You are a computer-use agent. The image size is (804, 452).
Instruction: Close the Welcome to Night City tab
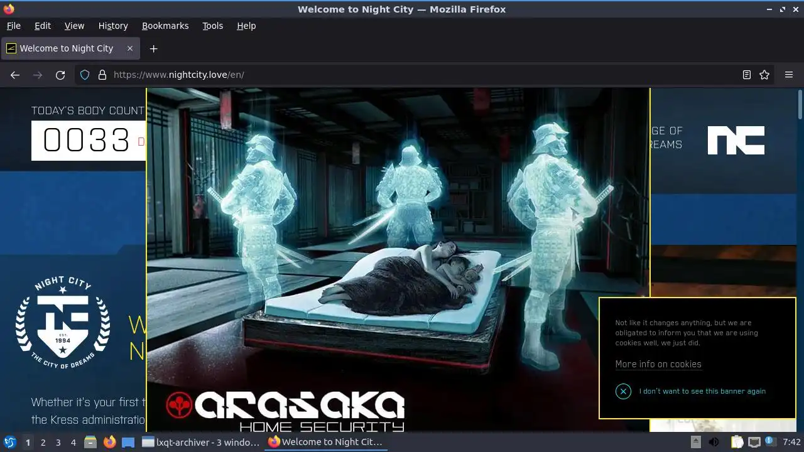tap(130, 48)
